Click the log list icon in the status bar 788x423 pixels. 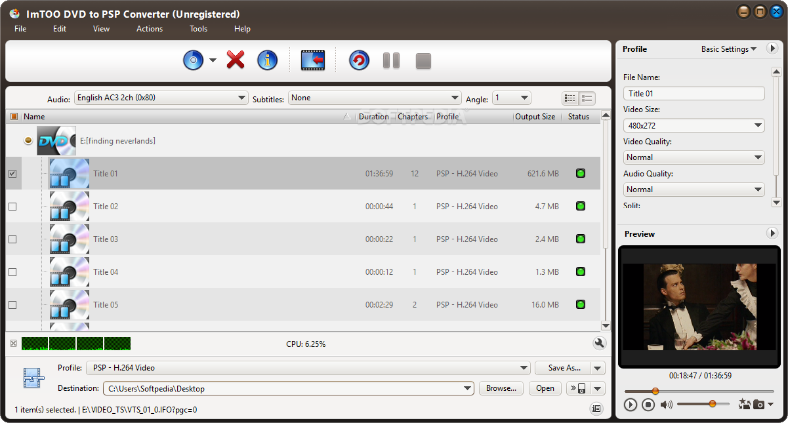coord(596,409)
